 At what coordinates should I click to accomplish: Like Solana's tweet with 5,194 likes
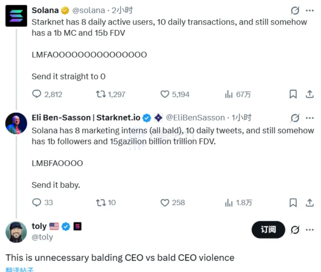click(x=165, y=94)
